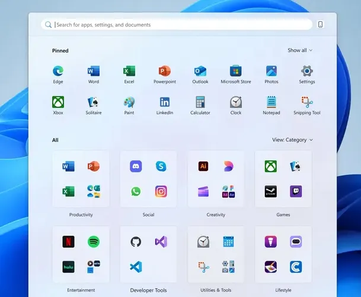The width and height of the screenshot is (361, 297).
Task: Open Calendar in Utilities & Tools
Action: 228,241
